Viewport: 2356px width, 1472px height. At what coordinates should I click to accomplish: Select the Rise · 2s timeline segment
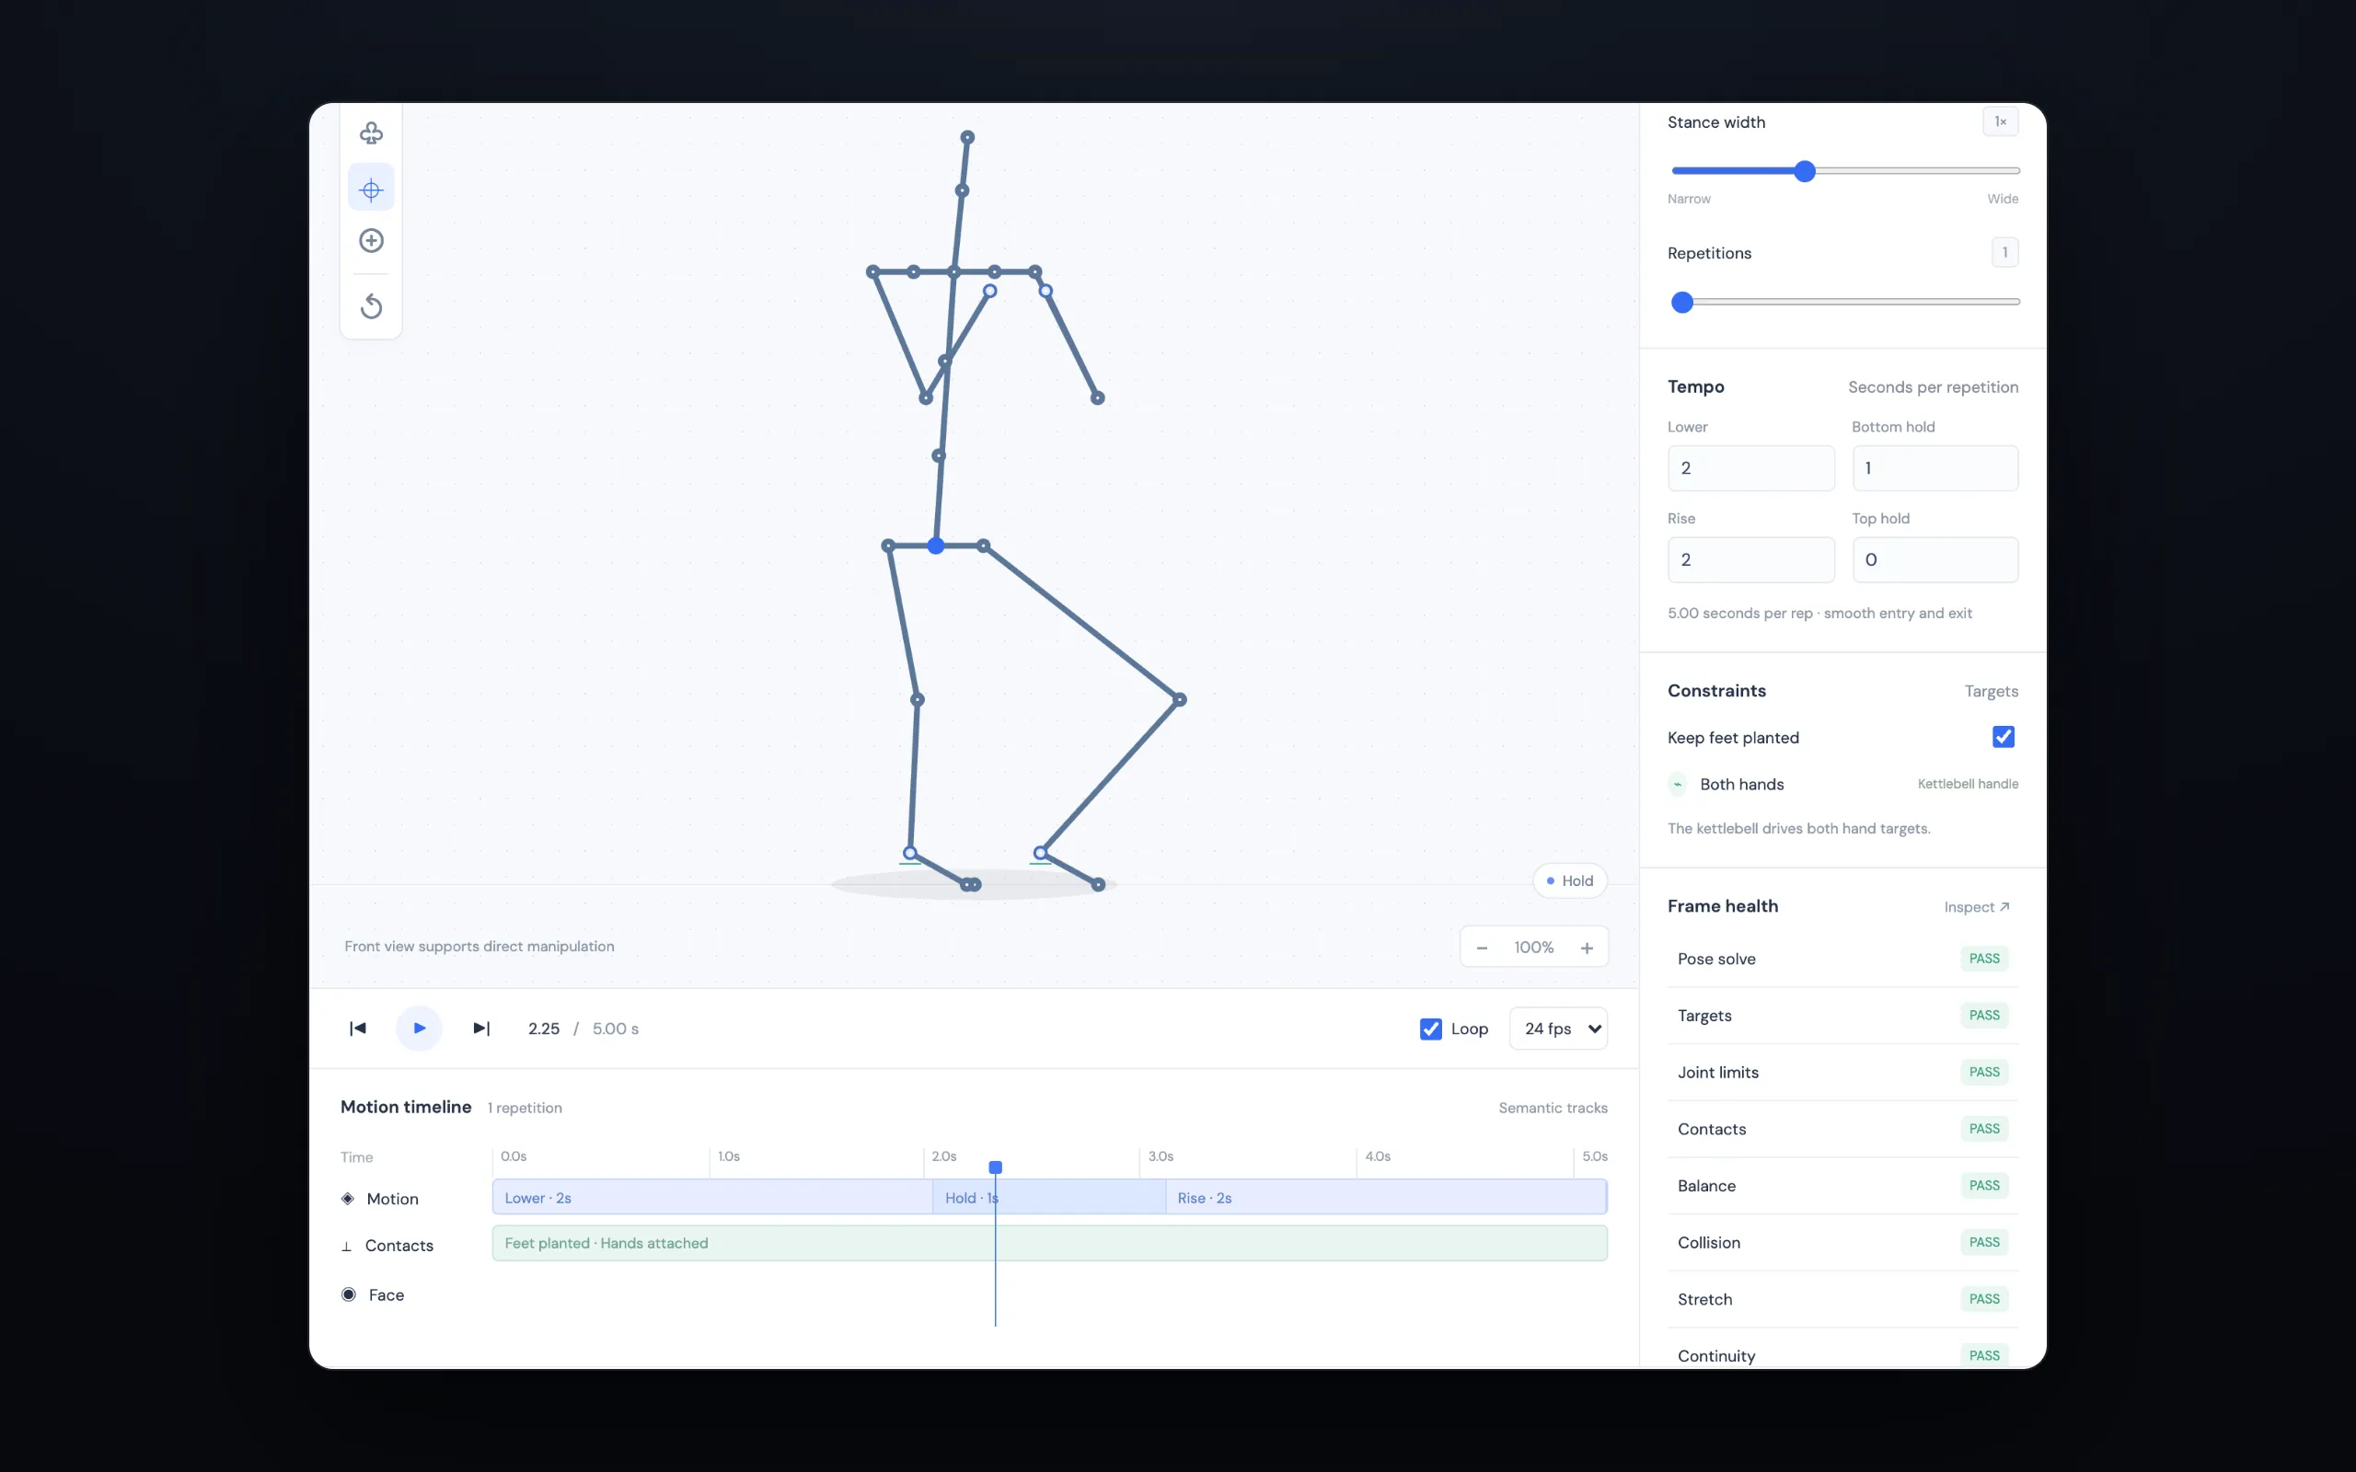(1385, 1198)
